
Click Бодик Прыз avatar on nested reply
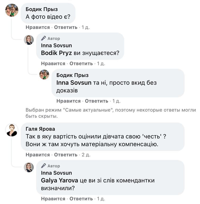pos(44,75)
